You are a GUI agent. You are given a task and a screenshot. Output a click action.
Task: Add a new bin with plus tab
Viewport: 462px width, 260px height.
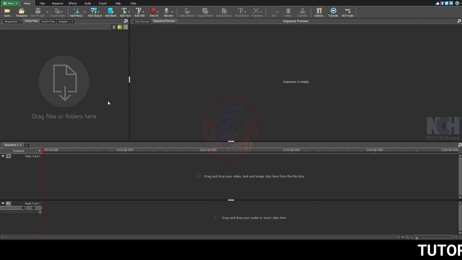72,21
